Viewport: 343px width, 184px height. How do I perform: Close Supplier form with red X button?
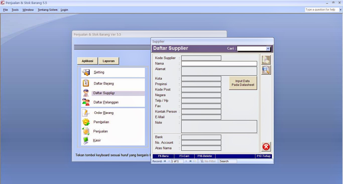click(266, 147)
